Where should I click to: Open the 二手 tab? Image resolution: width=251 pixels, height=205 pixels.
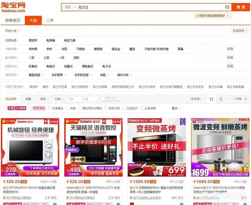coord(50,20)
